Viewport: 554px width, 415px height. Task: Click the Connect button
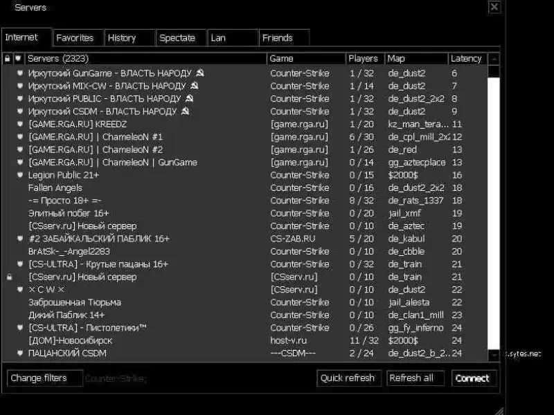tap(474, 378)
